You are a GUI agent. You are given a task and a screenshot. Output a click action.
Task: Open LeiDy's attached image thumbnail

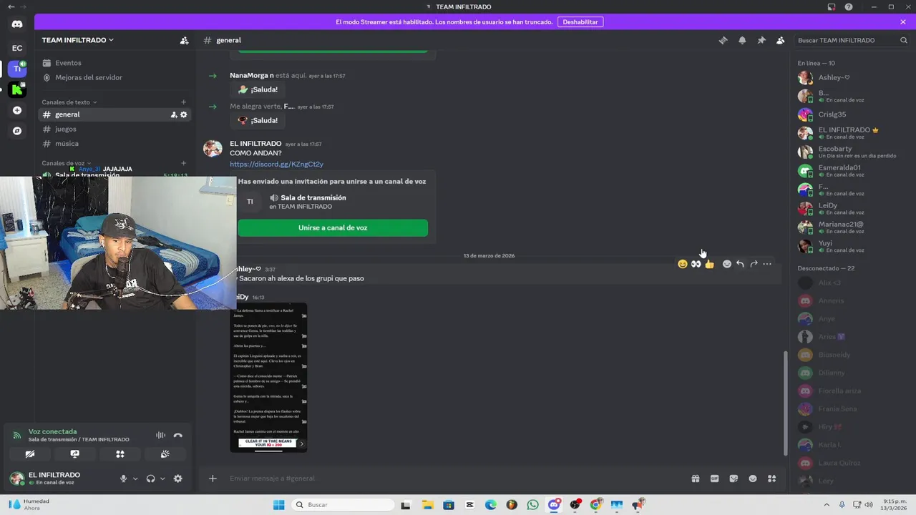pyautogui.click(x=268, y=378)
